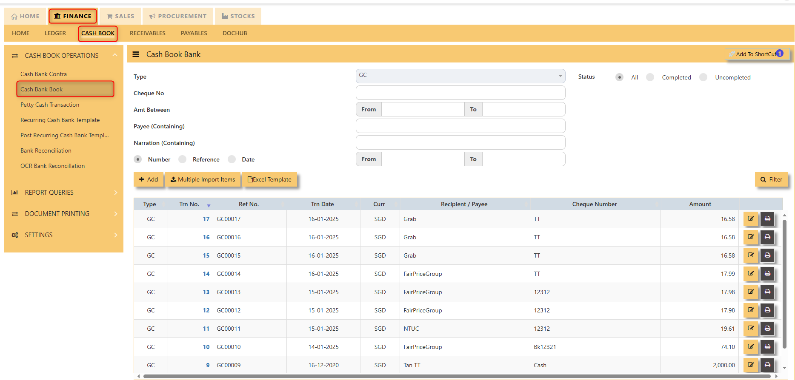Image resolution: width=795 pixels, height=380 pixels.
Task: Open the DocHub submenu
Action: (235, 33)
